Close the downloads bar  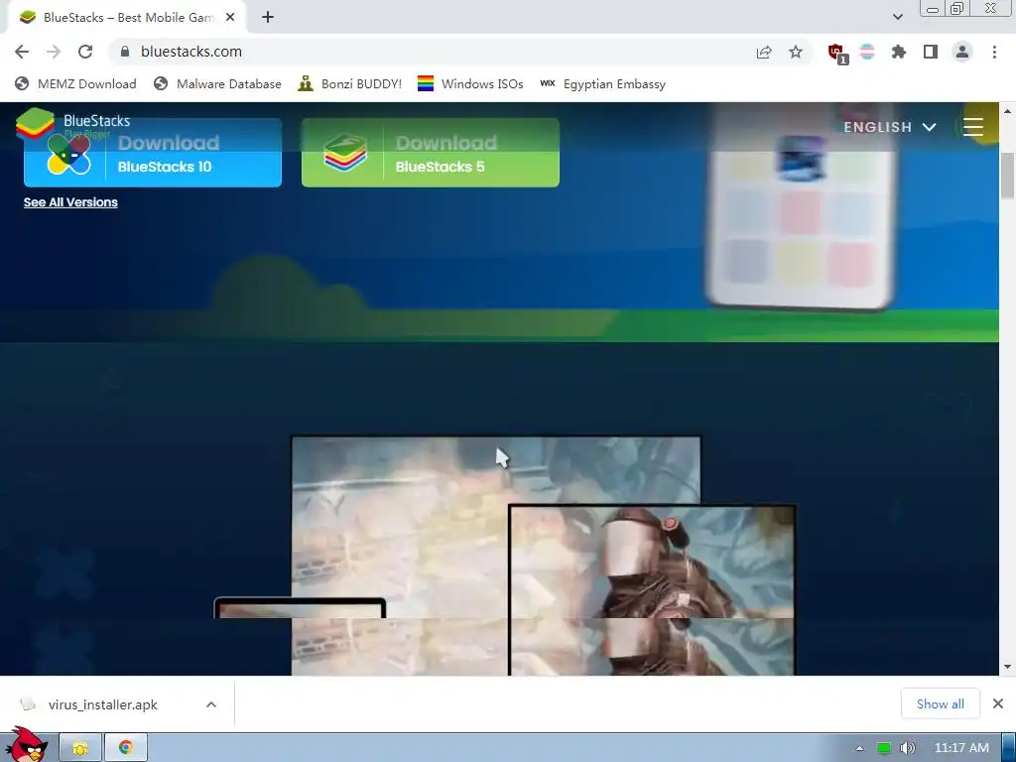click(x=998, y=703)
